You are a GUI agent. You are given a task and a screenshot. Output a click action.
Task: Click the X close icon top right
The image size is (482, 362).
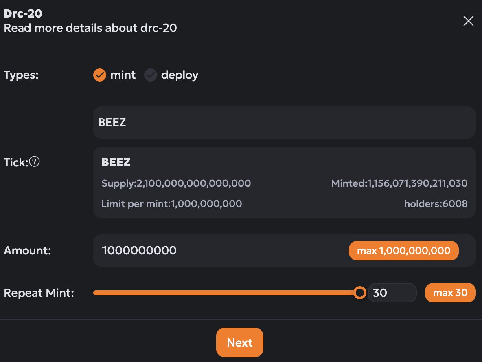468,21
